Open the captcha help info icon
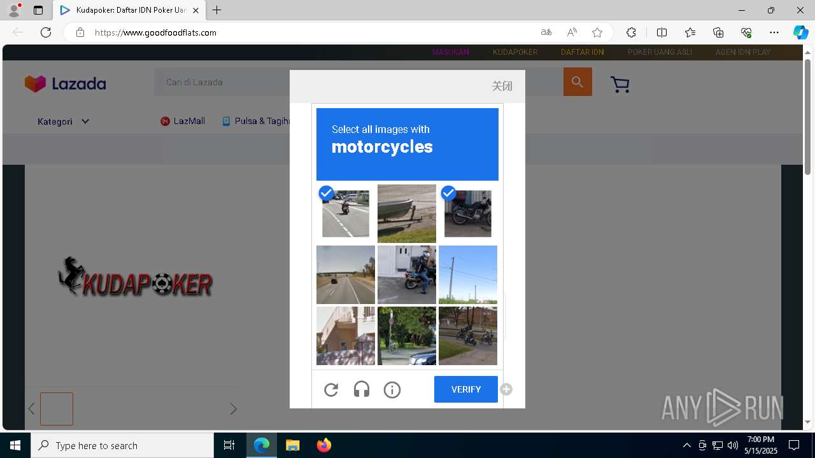The width and height of the screenshot is (815, 458). tap(392, 389)
